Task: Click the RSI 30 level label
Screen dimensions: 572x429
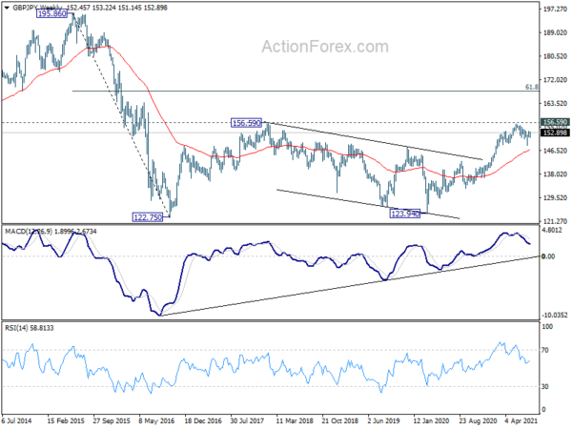Action: 545,387
